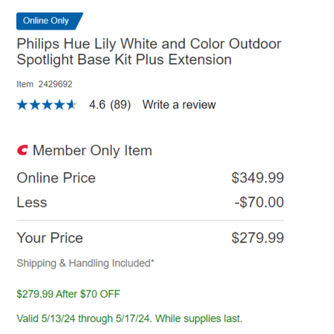Click the Online Price label

tap(56, 177)
